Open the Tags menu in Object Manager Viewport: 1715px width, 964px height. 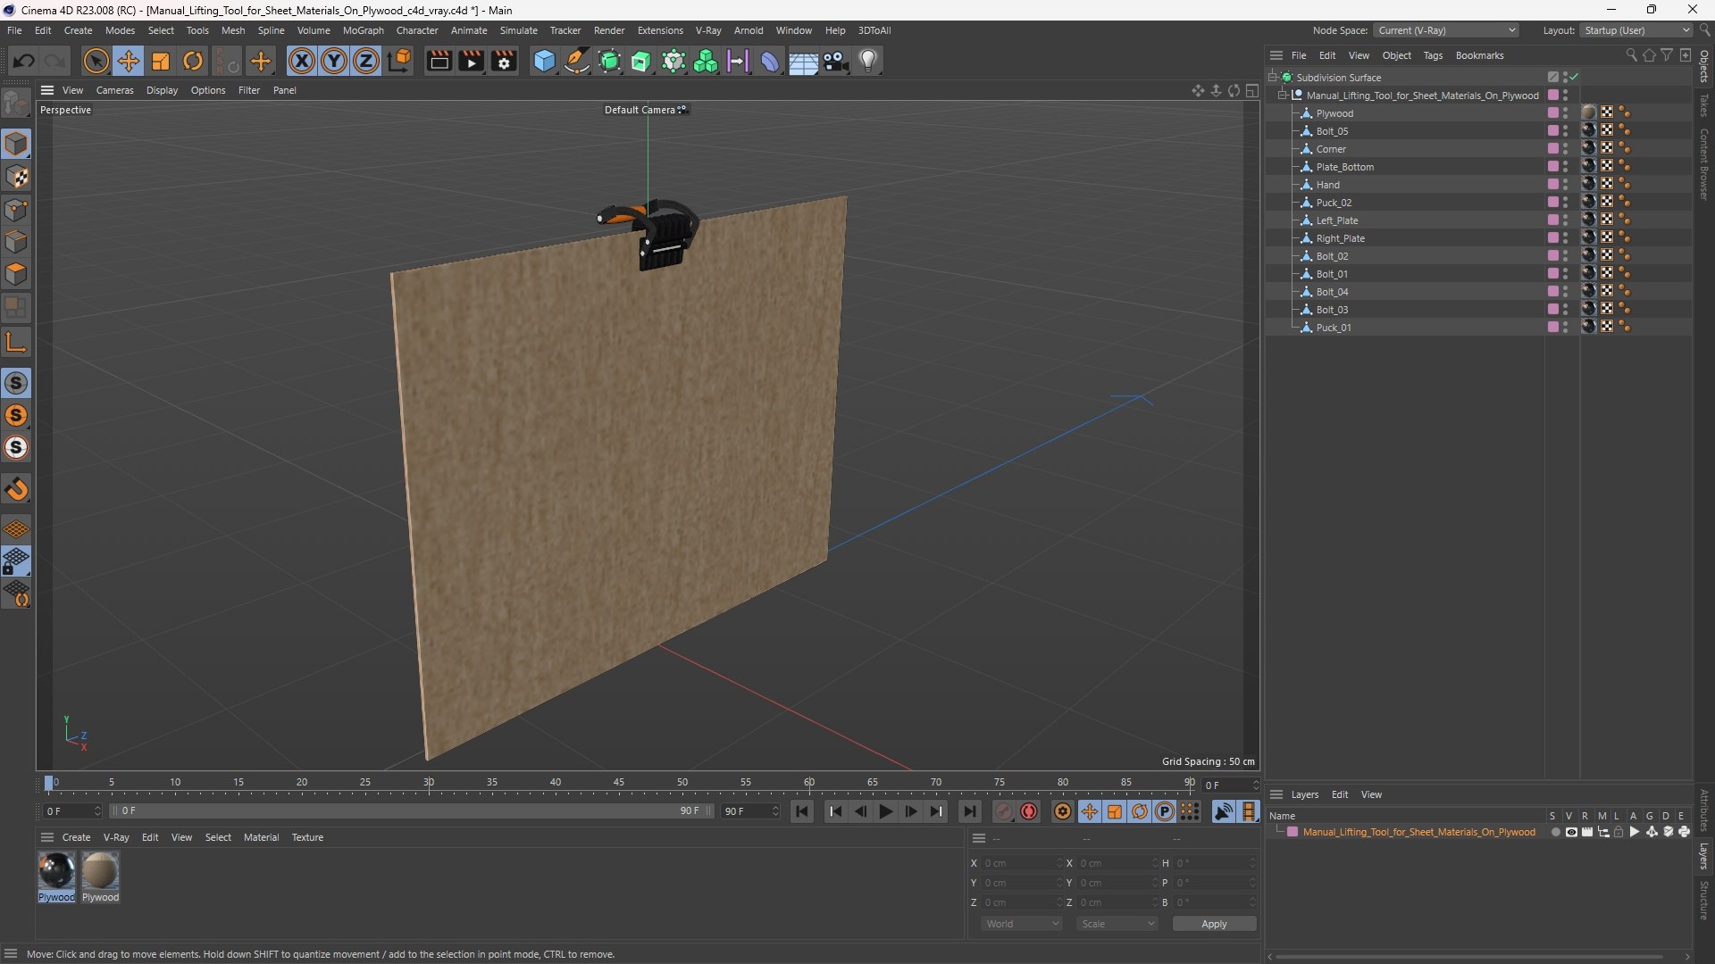click(1433, 55)
